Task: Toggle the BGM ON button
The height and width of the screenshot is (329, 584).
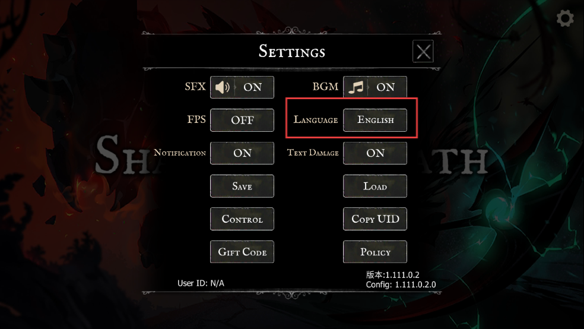Action: tap(375, 87)
